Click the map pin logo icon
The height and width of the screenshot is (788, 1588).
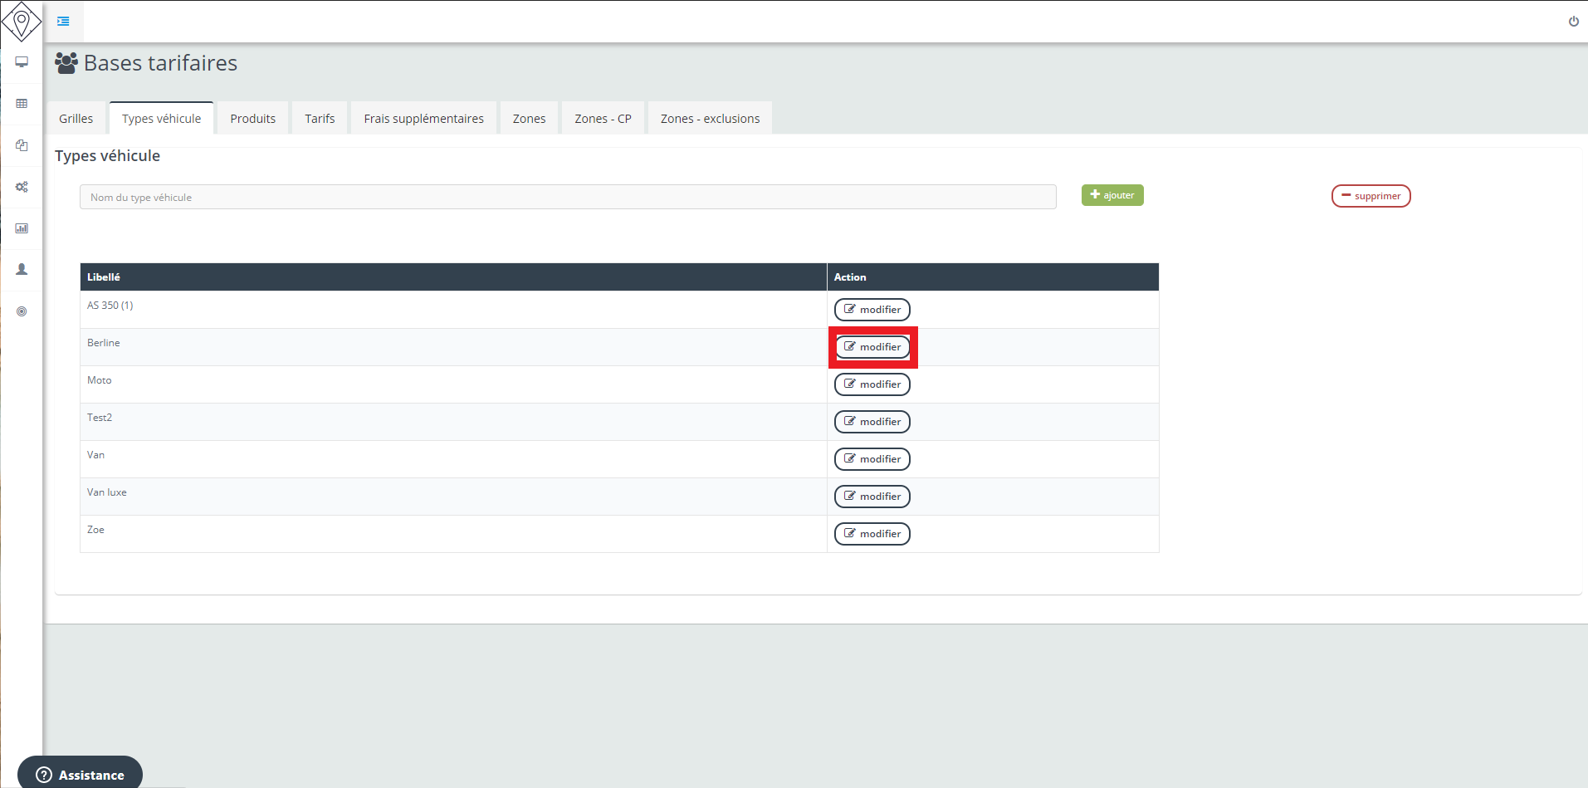(x=22, y=21)
